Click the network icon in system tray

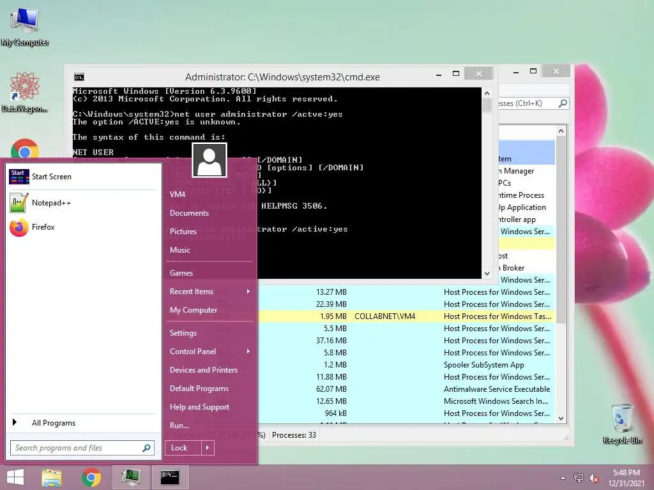pos(579,478)
